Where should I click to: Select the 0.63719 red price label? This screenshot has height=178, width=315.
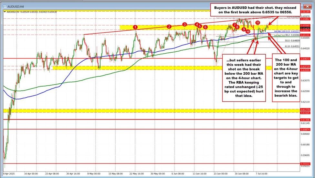pos(305,66)
